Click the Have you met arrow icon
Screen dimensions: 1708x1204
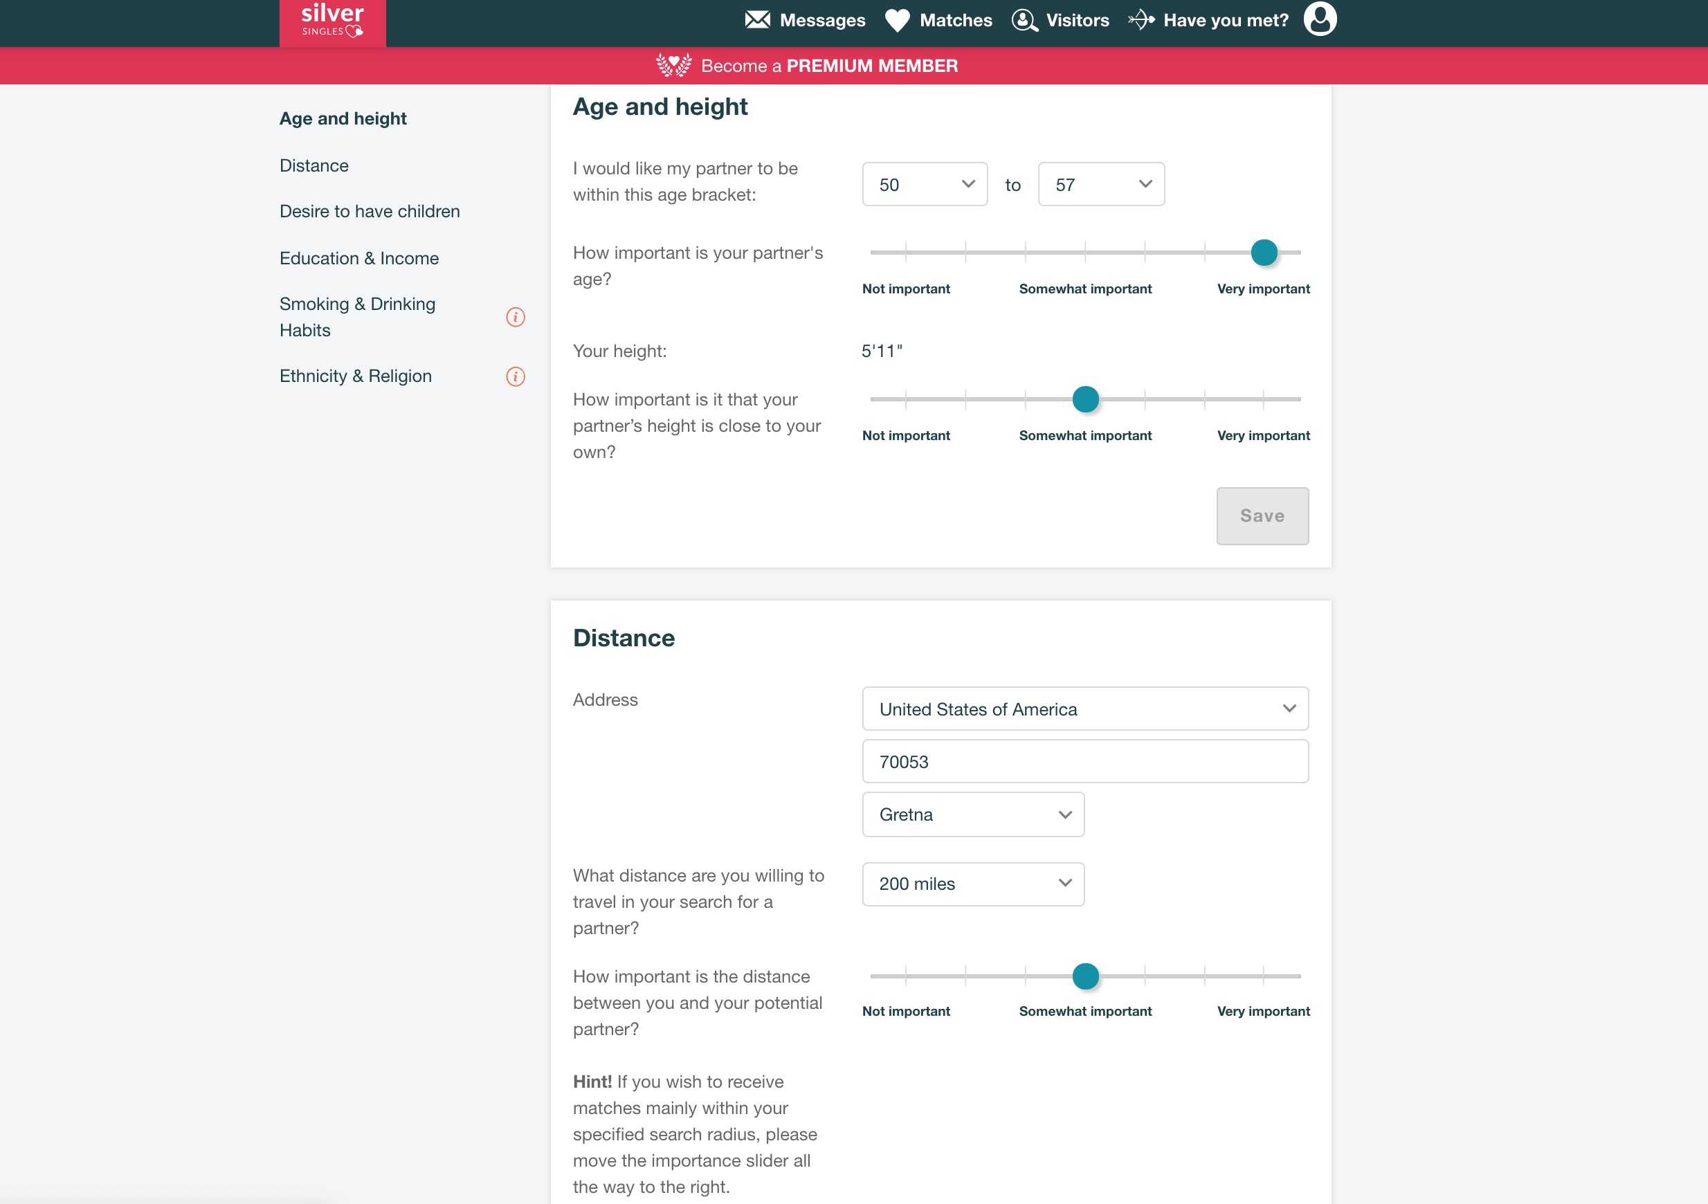[1141, 20]
